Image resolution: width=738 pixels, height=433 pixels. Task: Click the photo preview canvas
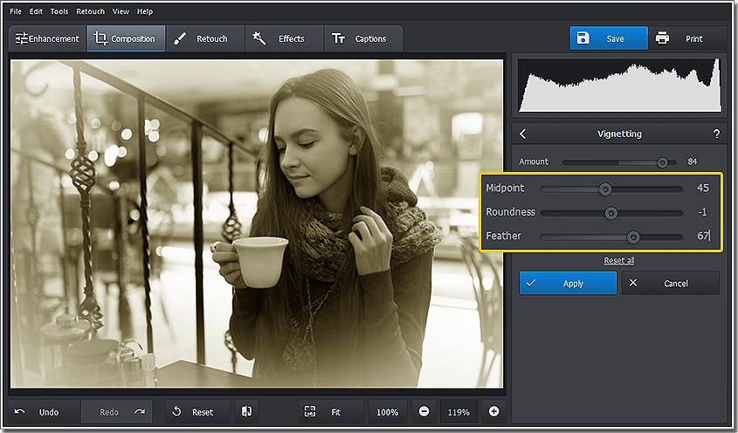[x=257, y=223]
